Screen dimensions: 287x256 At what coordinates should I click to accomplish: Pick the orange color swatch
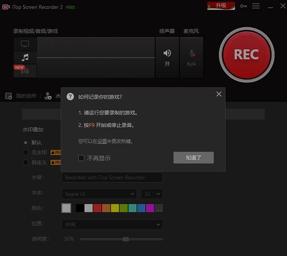click(x=106, y=208)
